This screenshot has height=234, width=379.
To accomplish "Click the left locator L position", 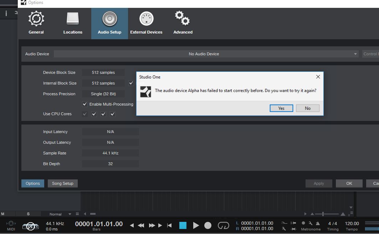I will click(257, 223).
